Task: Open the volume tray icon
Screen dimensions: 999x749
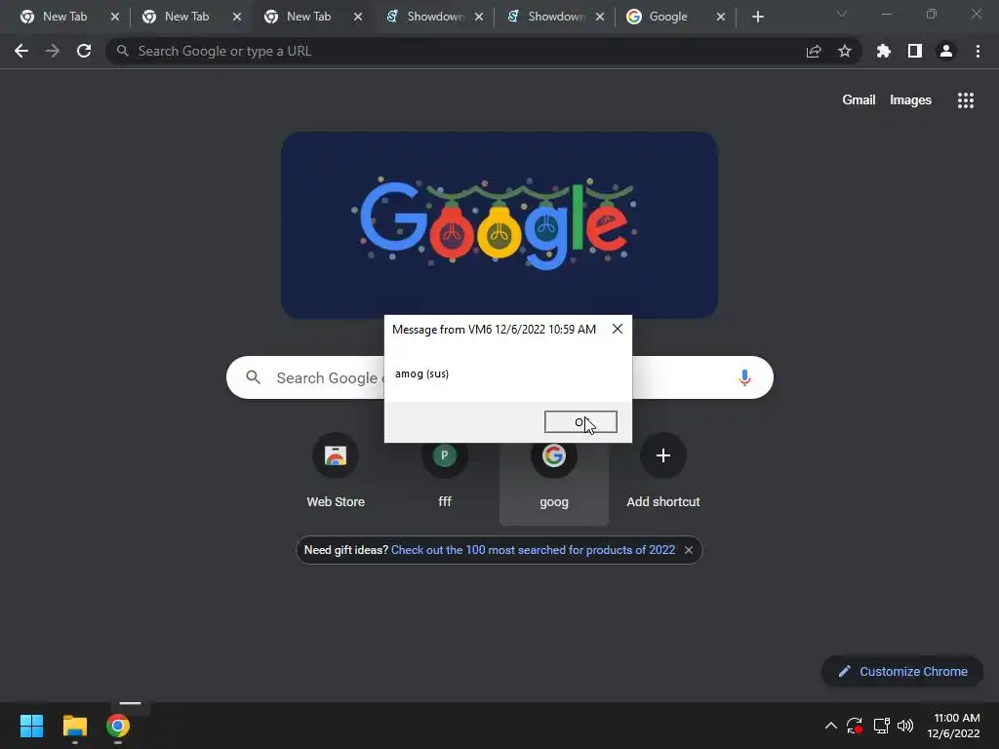Action: coord(904,726)
